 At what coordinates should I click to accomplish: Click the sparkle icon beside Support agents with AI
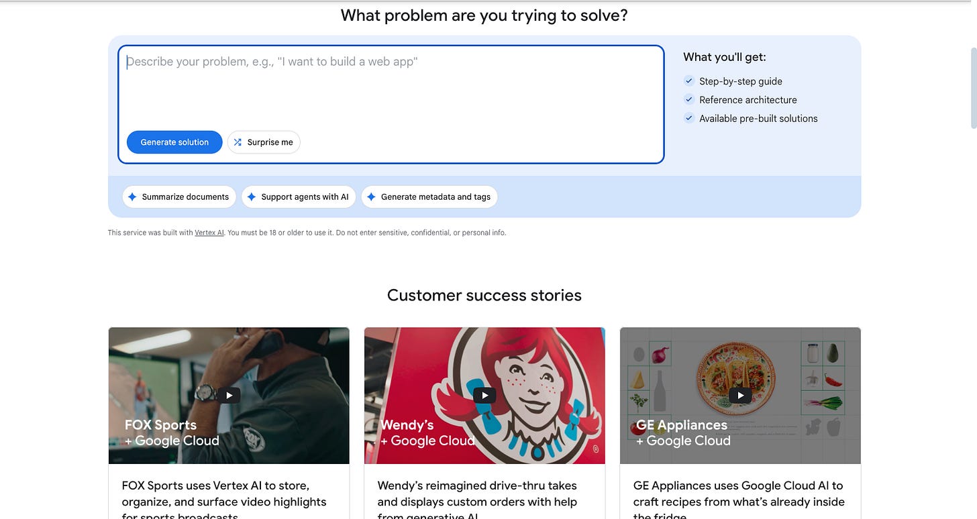click(x=252, y=197)
